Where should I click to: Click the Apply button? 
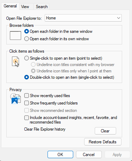click(x=117, y=155)
